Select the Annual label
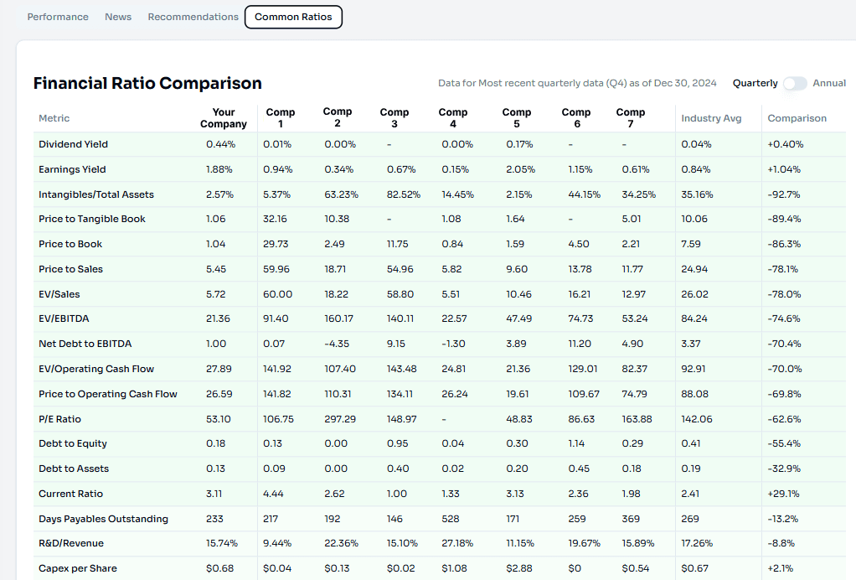The image size is (856, 580). pyautogui.click(x=829, y=83)
